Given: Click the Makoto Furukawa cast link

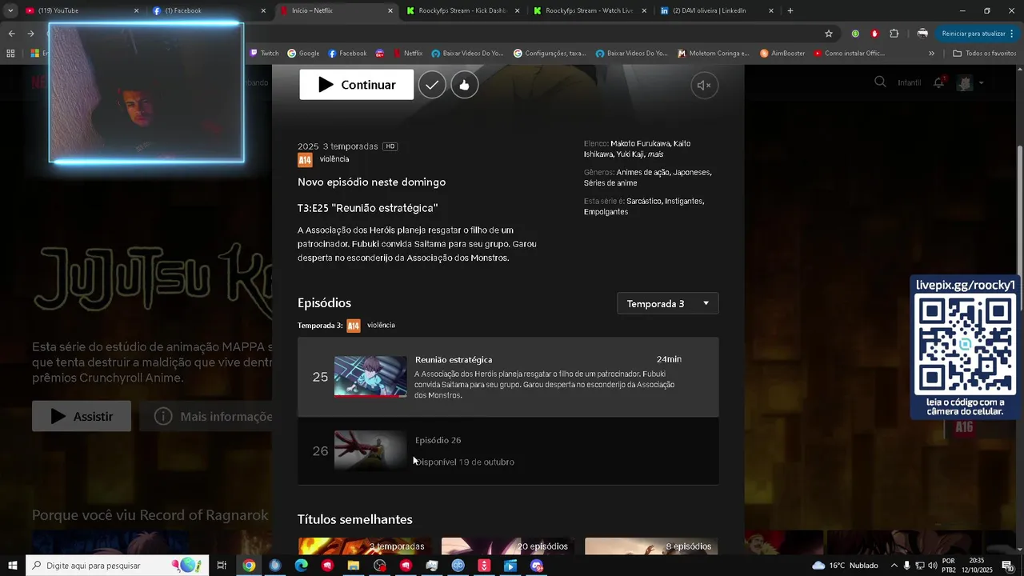Looking at the screenshot, I should point(640,143).
